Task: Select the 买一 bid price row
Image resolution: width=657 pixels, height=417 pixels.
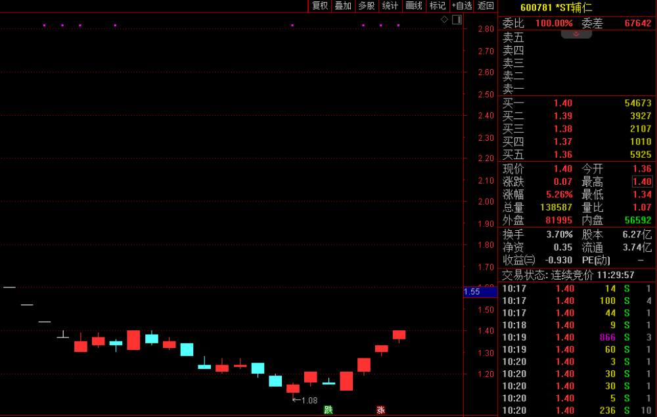Action: coord(577,103)
